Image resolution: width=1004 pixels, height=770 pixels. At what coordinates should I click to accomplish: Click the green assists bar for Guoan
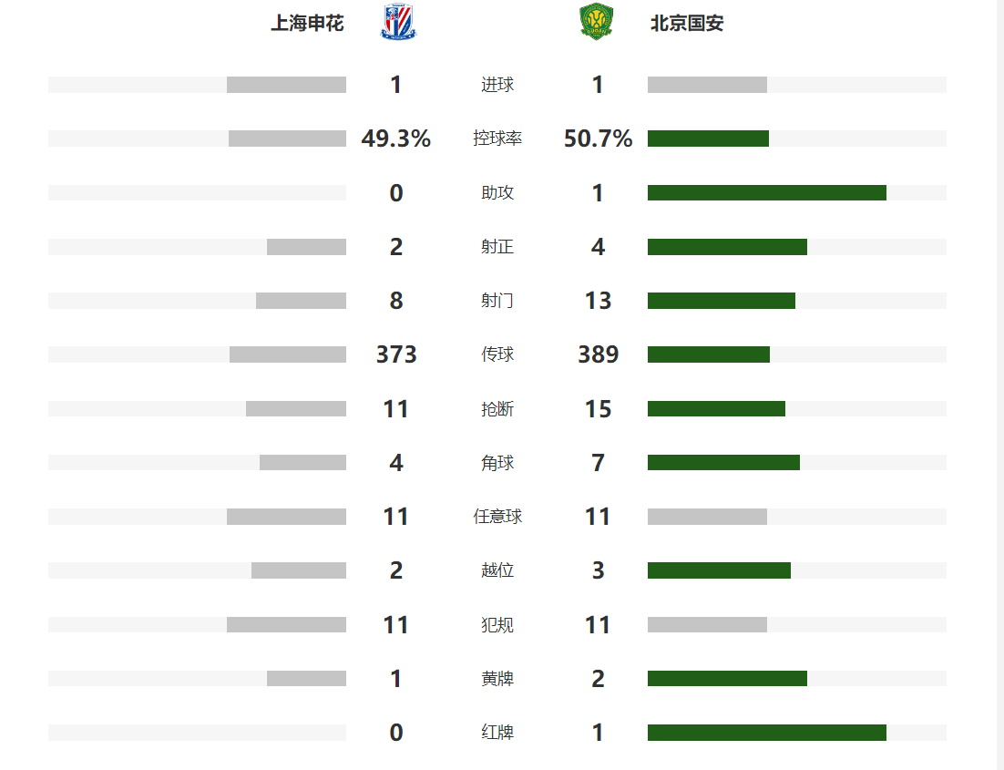point(767,193)
